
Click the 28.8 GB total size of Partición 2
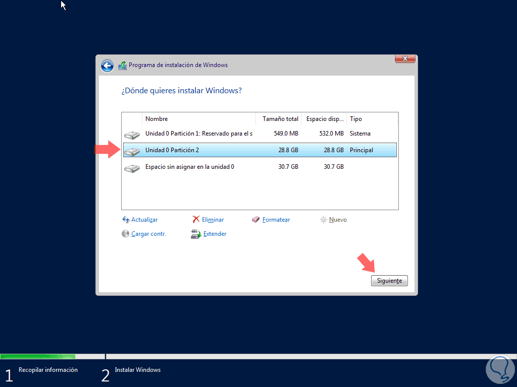point(288,150)
